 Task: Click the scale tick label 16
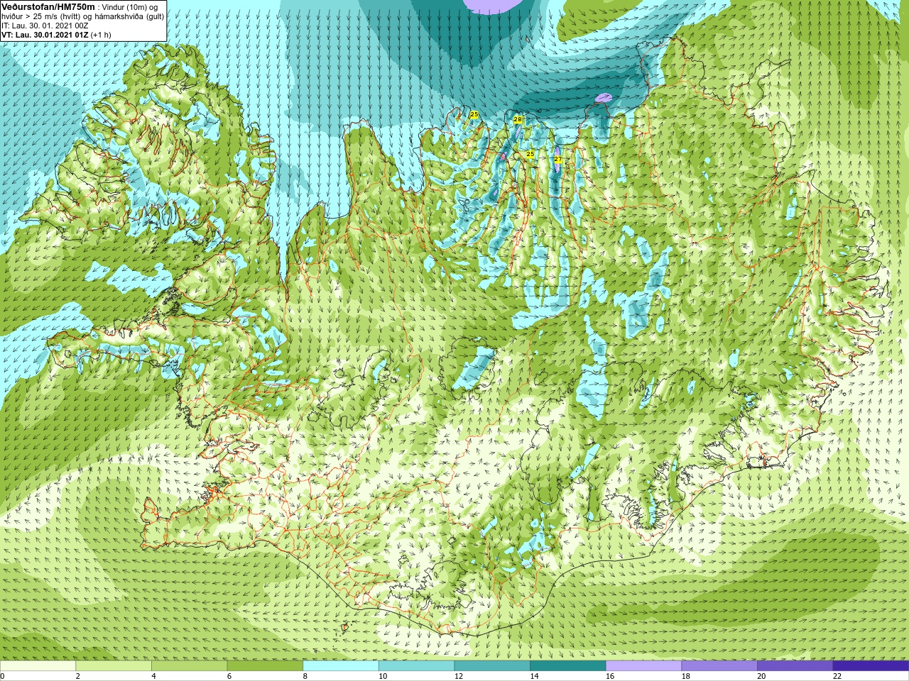pos(610,676)
